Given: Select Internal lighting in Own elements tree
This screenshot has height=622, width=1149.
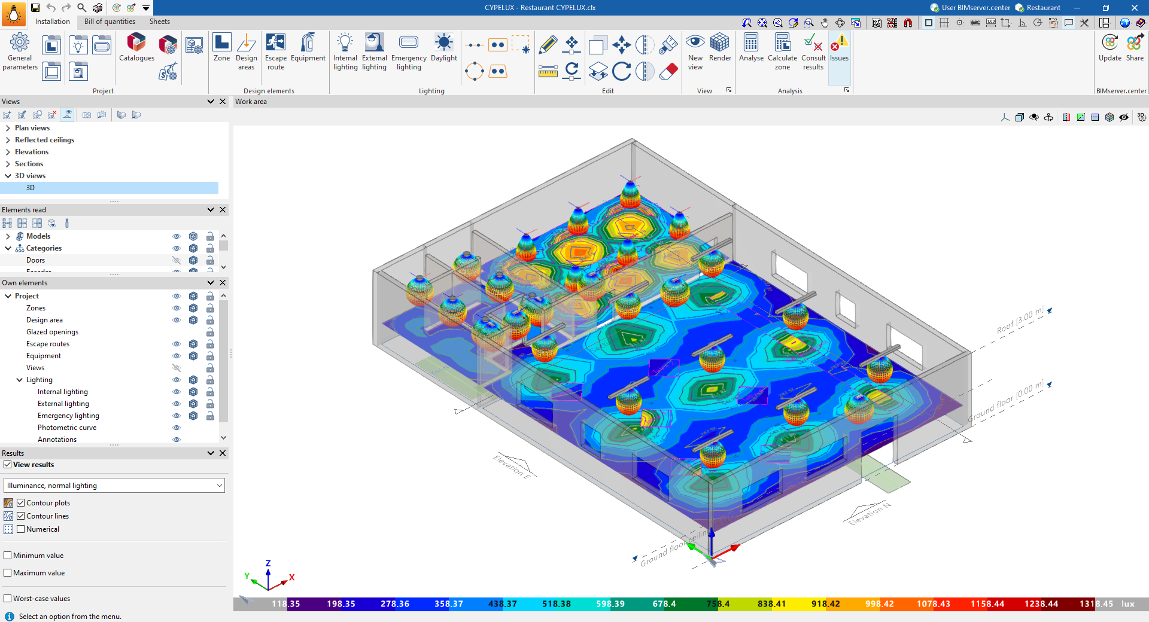Looking at the screenshot, I should pos(63,392).
